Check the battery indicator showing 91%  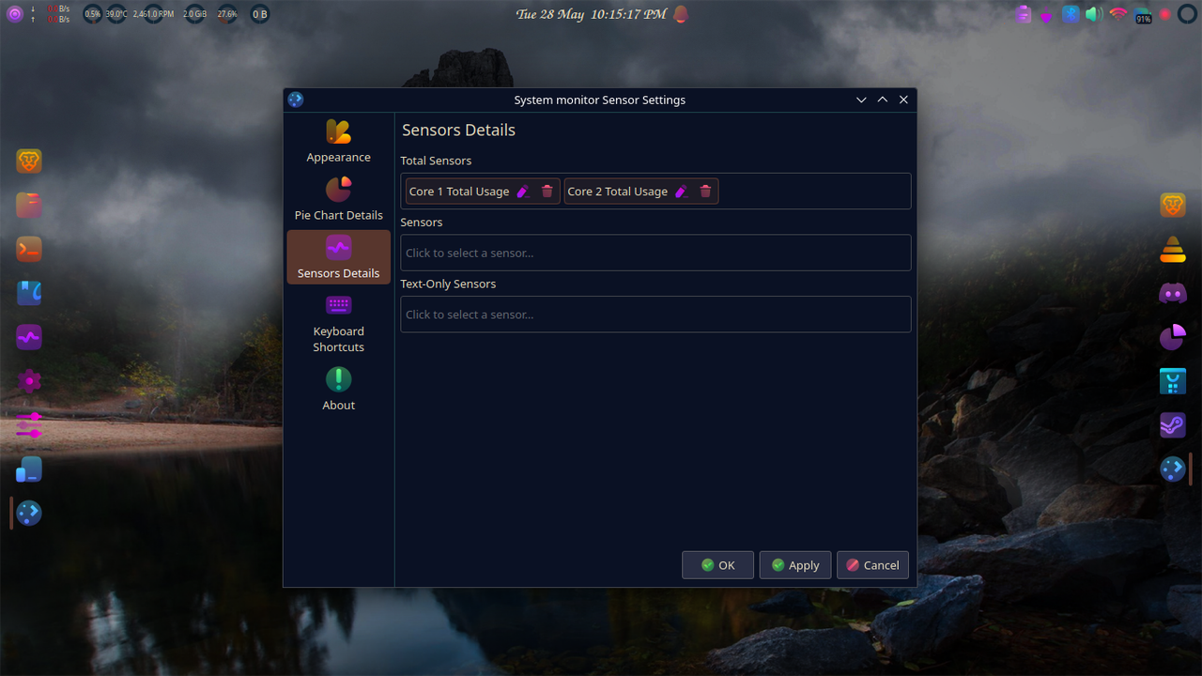pyautogui.click(x=1143, y=15)
